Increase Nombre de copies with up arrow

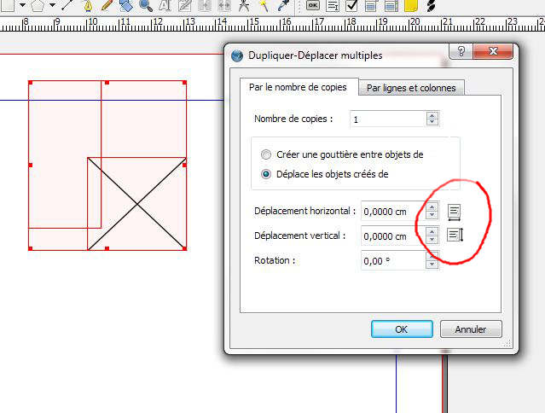point(432,115)
